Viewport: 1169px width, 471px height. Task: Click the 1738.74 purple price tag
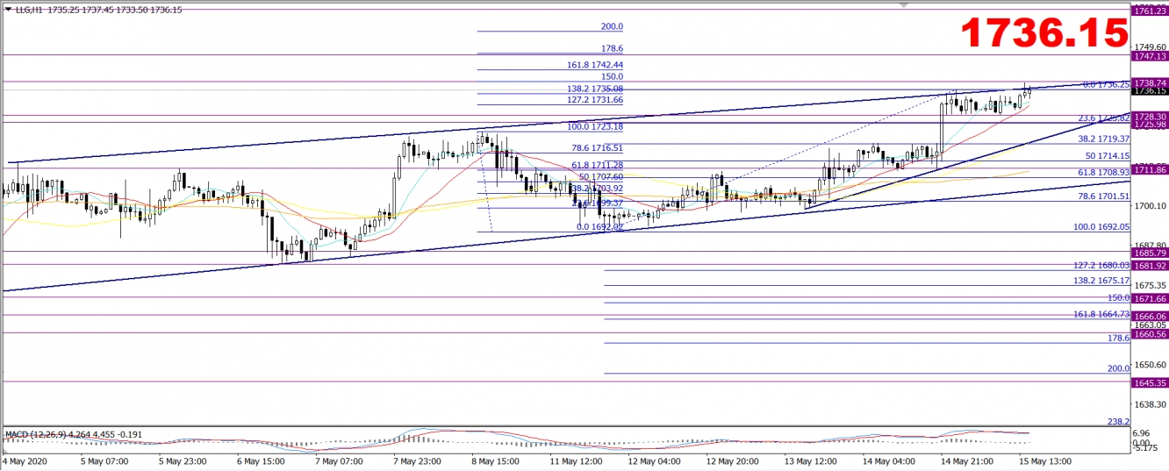click(1149, 82)
